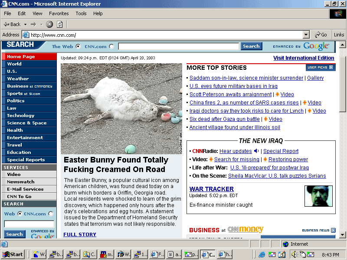Click the volume speaker icon in system tray
The width and height of the screenshot is (347, 260).
click(x=294, y=255)
